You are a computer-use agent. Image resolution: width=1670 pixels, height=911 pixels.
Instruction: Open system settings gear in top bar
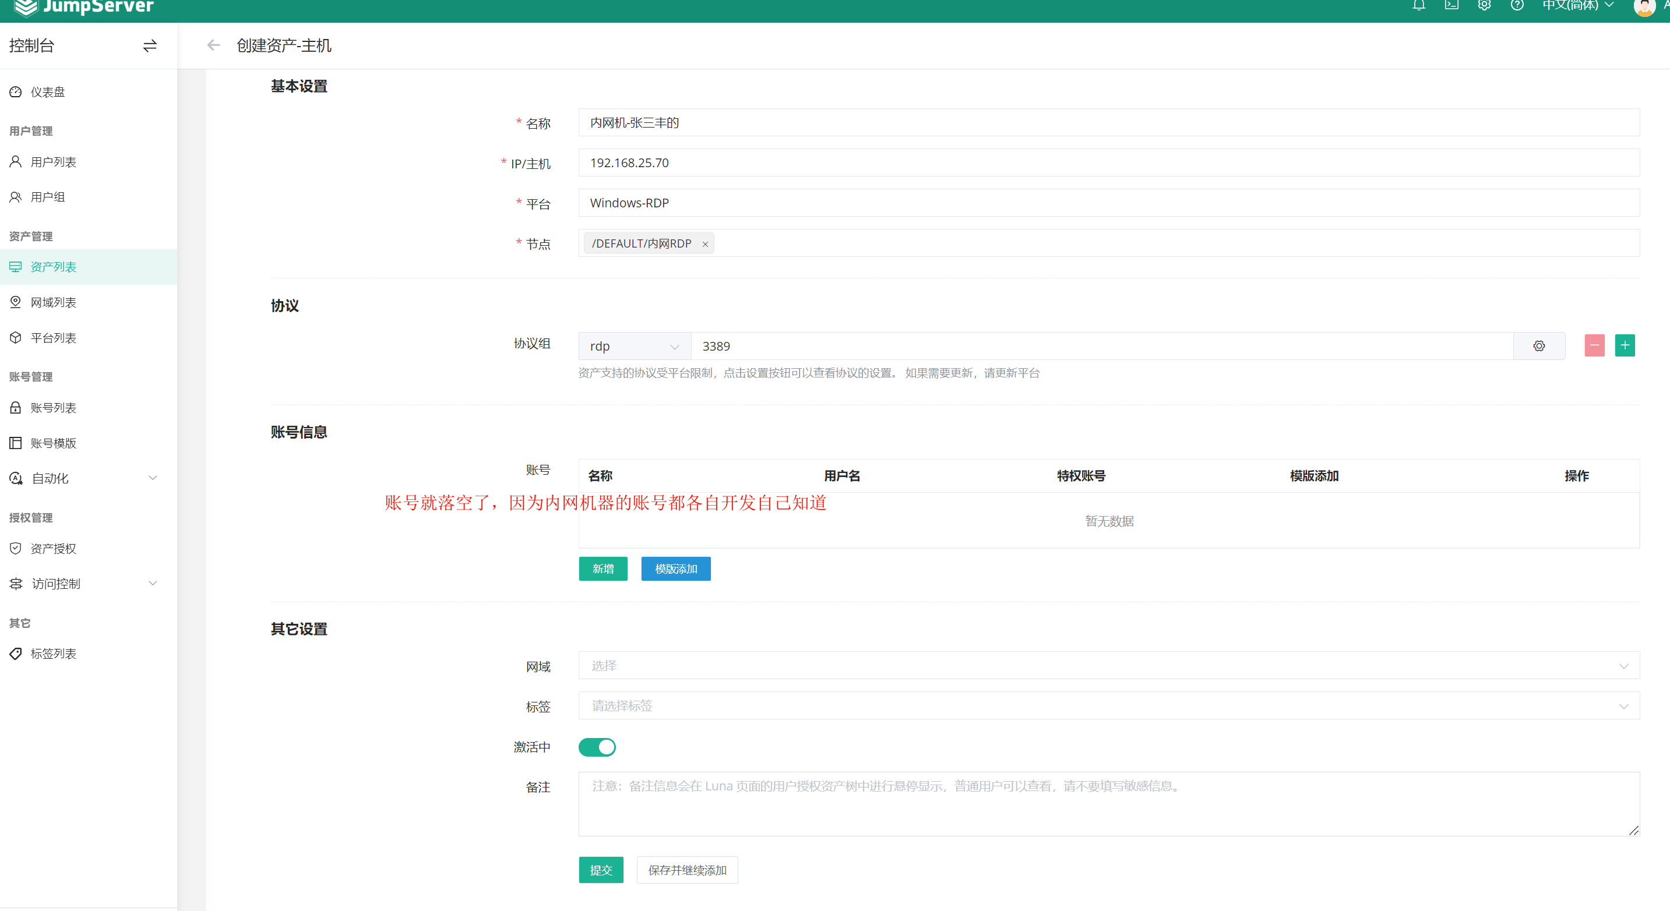click(x=1484, y=6)
